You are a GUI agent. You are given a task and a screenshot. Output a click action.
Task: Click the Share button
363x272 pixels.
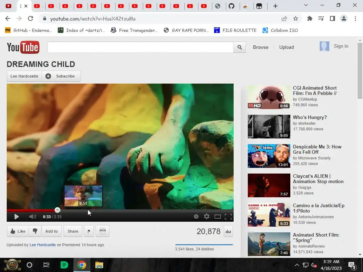click(x=73, y=231)
